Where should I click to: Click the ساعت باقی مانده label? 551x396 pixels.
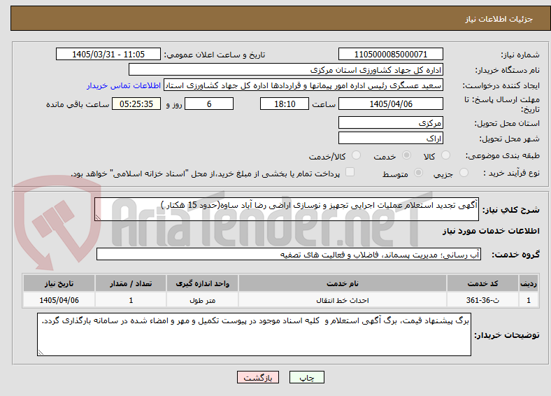pos(78,104)
